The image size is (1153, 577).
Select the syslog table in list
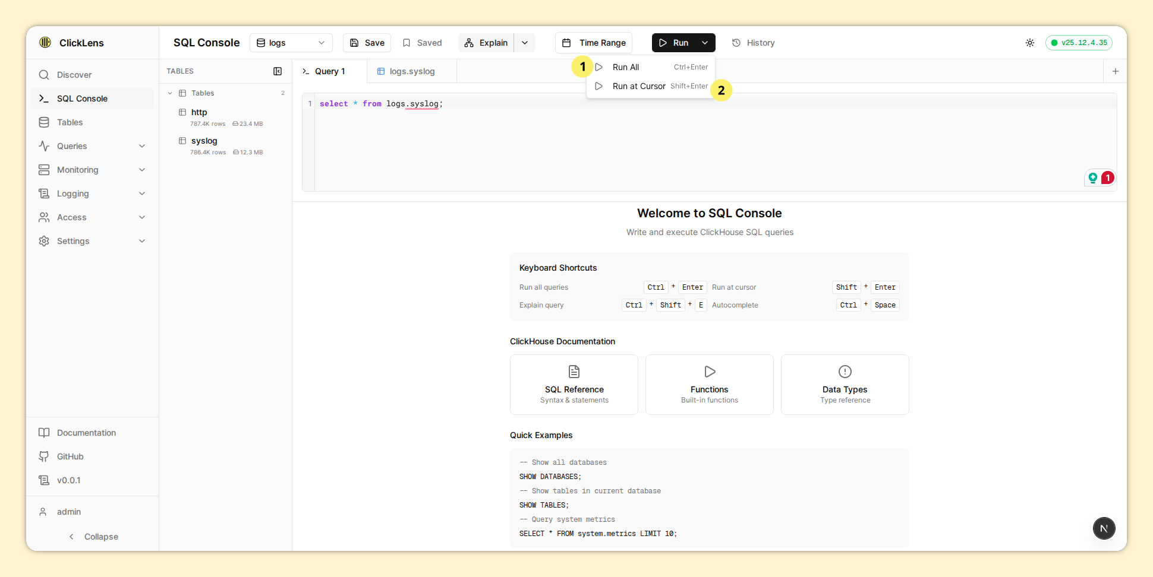pos(204,141)
